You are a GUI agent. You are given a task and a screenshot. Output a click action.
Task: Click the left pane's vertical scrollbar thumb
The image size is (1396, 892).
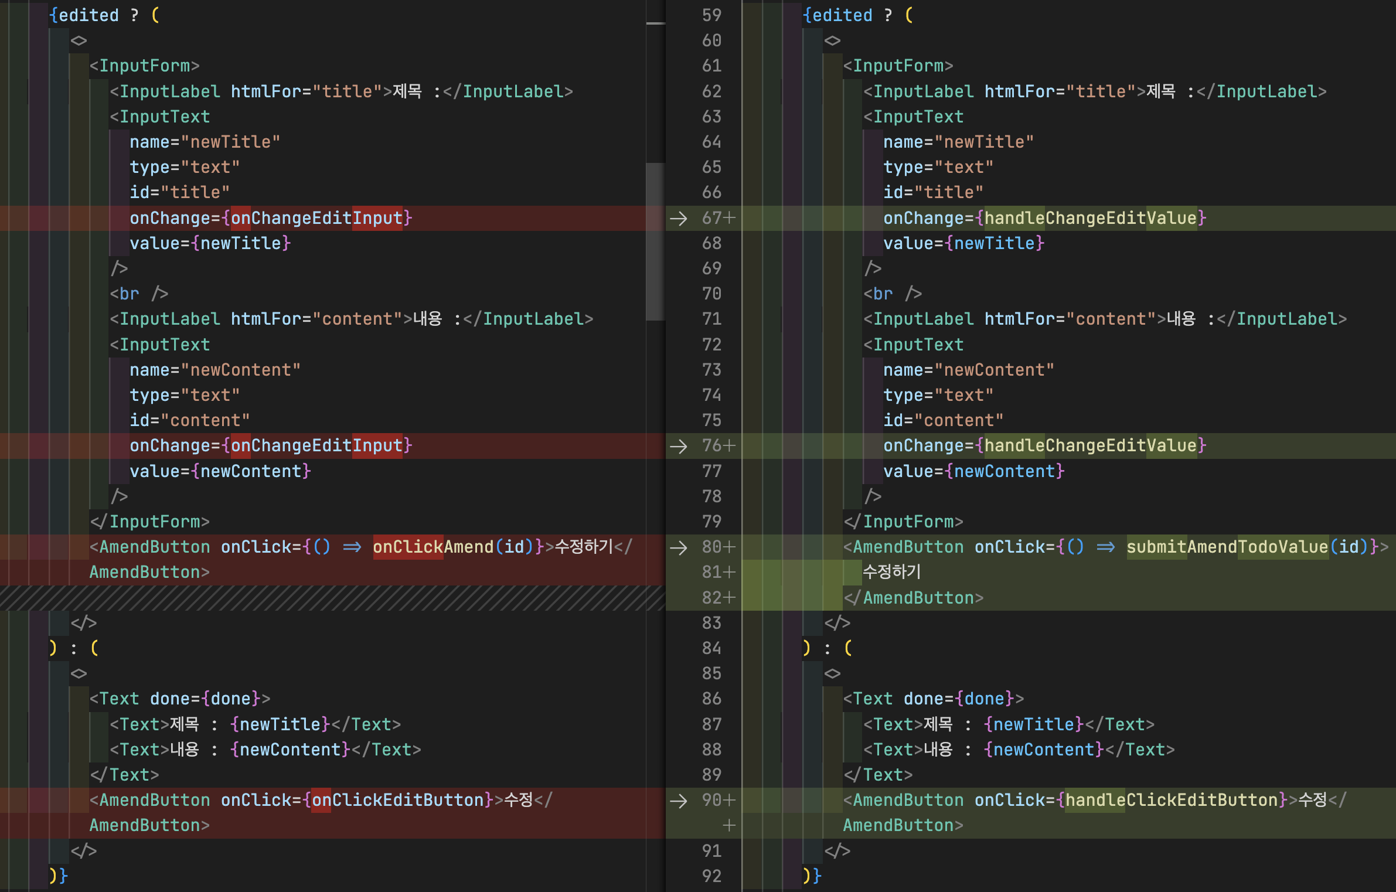655,241
